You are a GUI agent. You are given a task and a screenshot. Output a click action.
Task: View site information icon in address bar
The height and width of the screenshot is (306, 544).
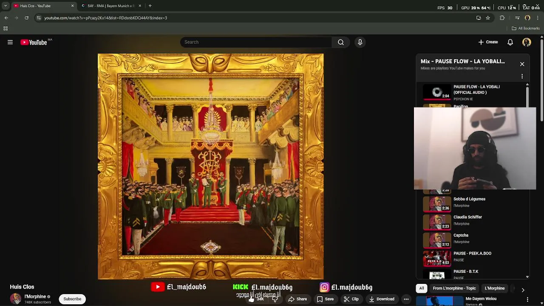pyautogui.click(x=39, y=18)
